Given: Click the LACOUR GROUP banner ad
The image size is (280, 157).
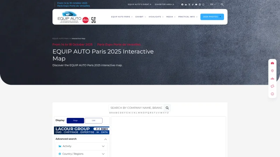Looking at the screenshot, I should click(x=82, y=130).
